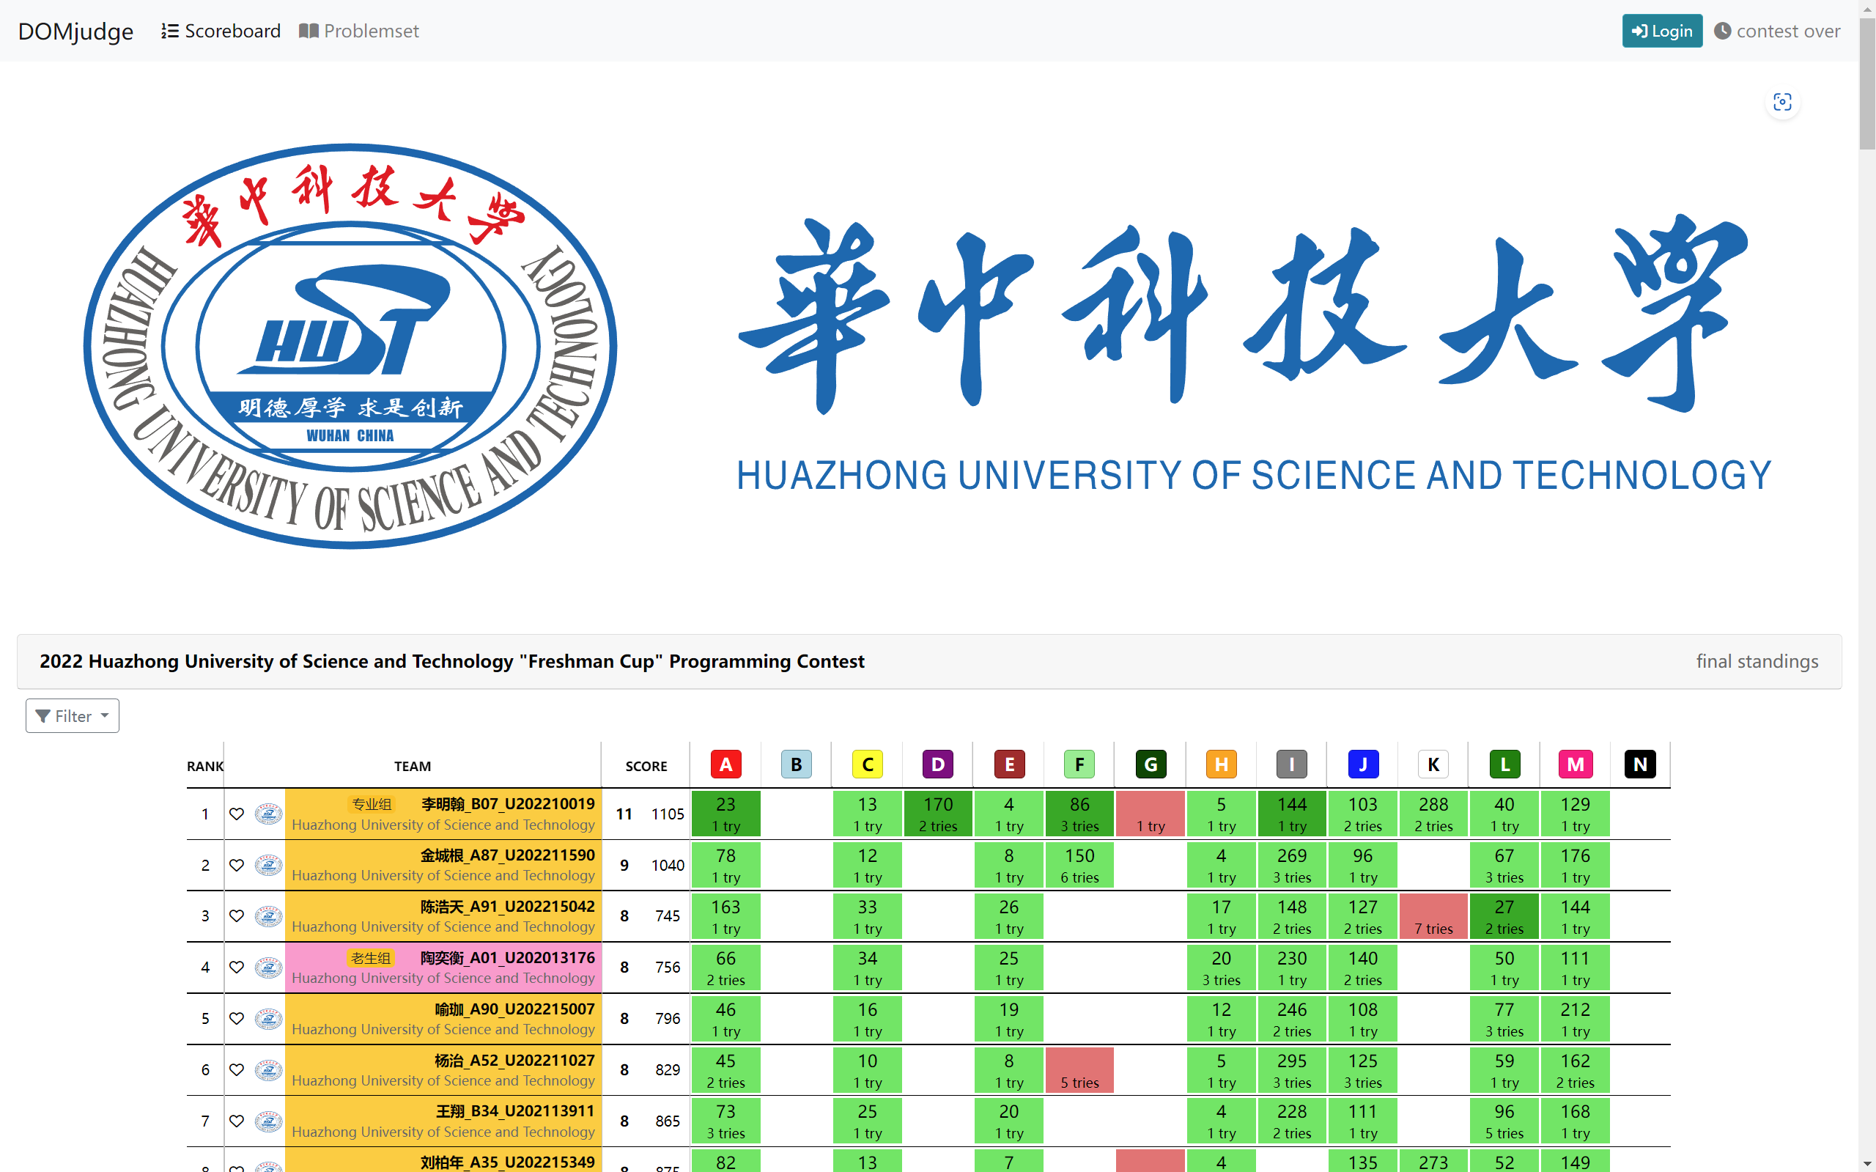
Task: Open problem H badge
Action: click(x=1221, y=764)
